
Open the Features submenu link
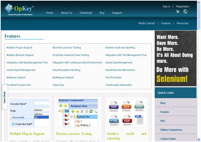point(166,23)
